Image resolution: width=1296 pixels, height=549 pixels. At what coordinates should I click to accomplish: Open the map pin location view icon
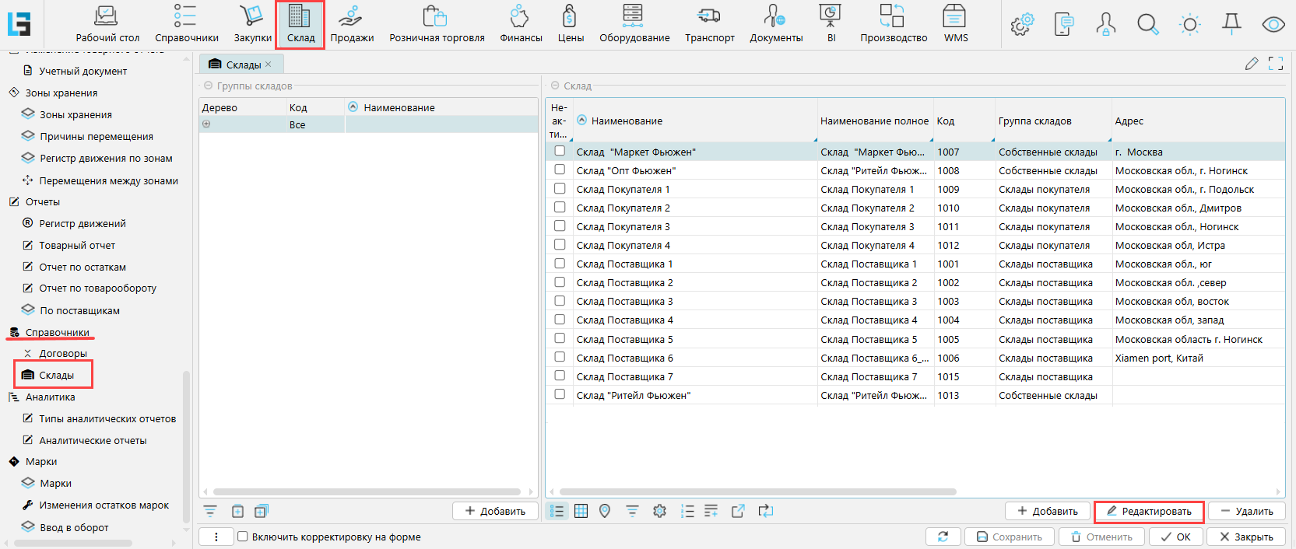coord(605,511)
